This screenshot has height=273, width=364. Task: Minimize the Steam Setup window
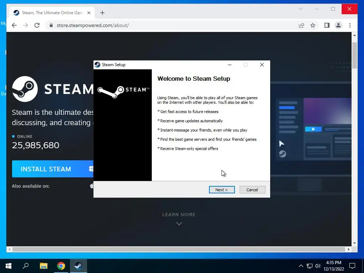pyautogui.click(x=230, y=65)
